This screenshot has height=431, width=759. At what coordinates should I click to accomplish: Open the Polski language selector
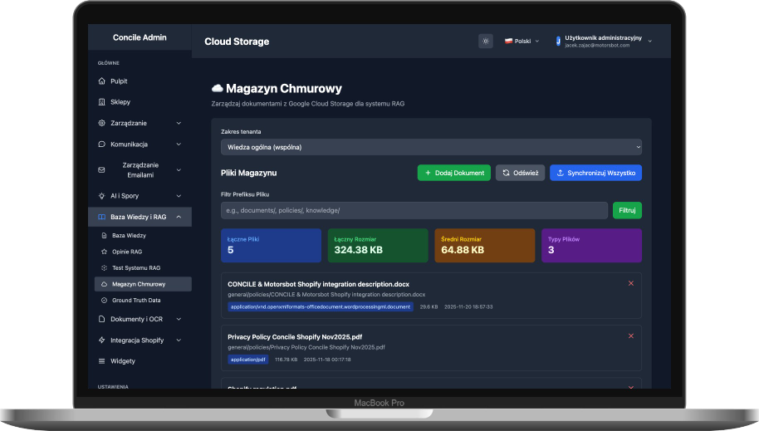522,41
